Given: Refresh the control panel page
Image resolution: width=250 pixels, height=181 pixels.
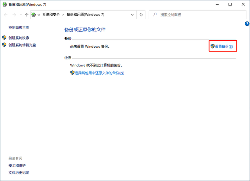Looking at the screenshot, I should tap(141, 15).
